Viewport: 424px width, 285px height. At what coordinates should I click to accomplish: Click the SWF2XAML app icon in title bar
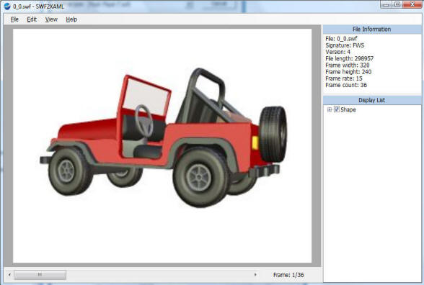(x=7, y=6)
